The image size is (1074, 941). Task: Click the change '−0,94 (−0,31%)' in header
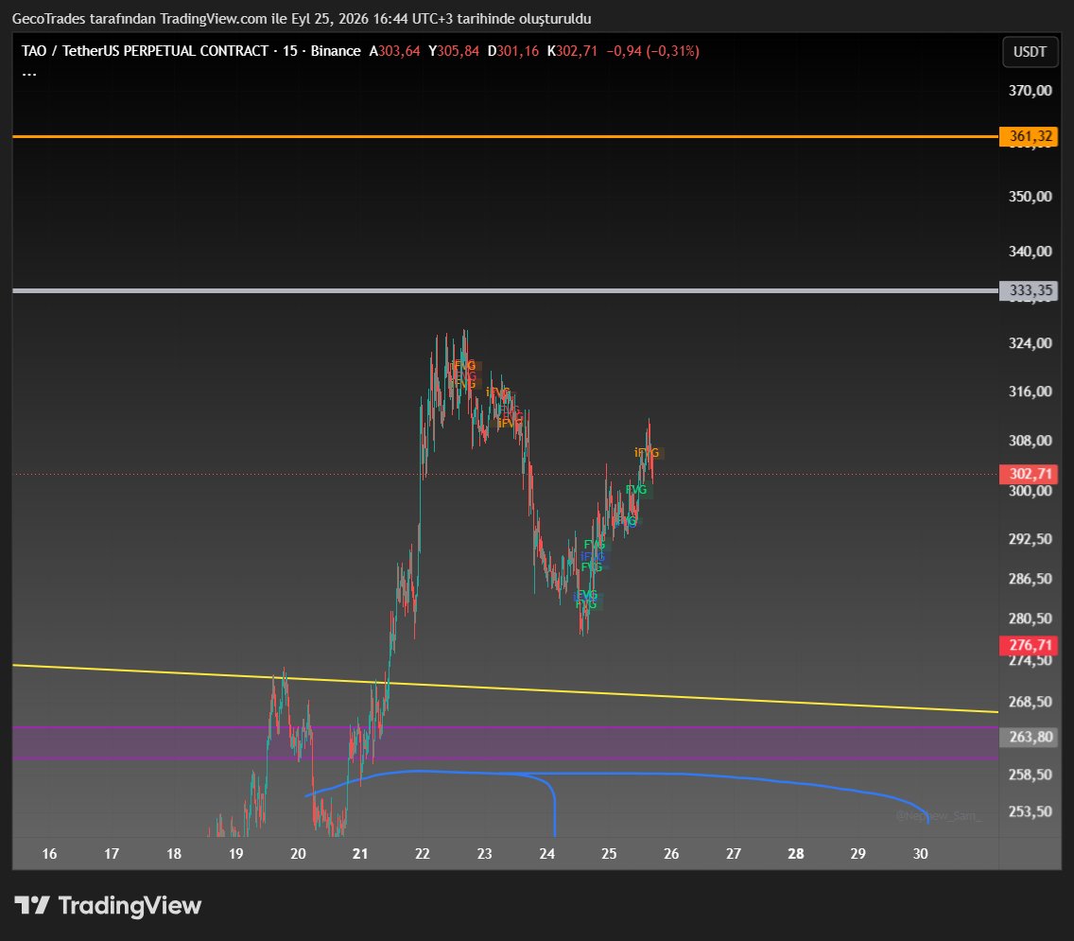[x=652, y=51]
